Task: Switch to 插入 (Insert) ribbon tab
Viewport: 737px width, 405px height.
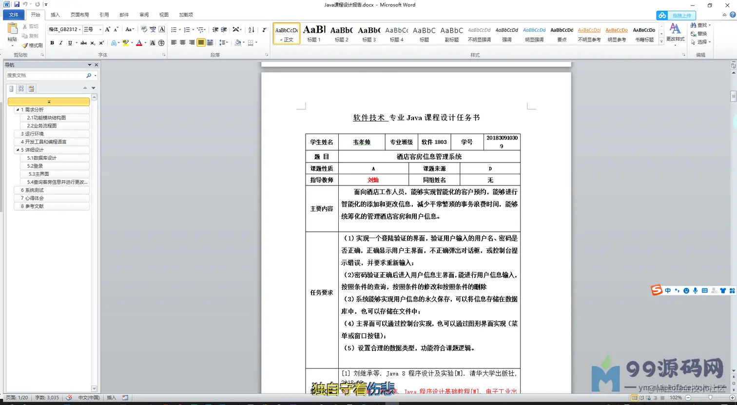Action: pos(55,15)
